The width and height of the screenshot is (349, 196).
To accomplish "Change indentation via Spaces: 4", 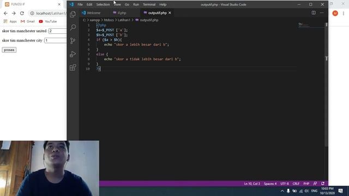I will click(270, 183).
